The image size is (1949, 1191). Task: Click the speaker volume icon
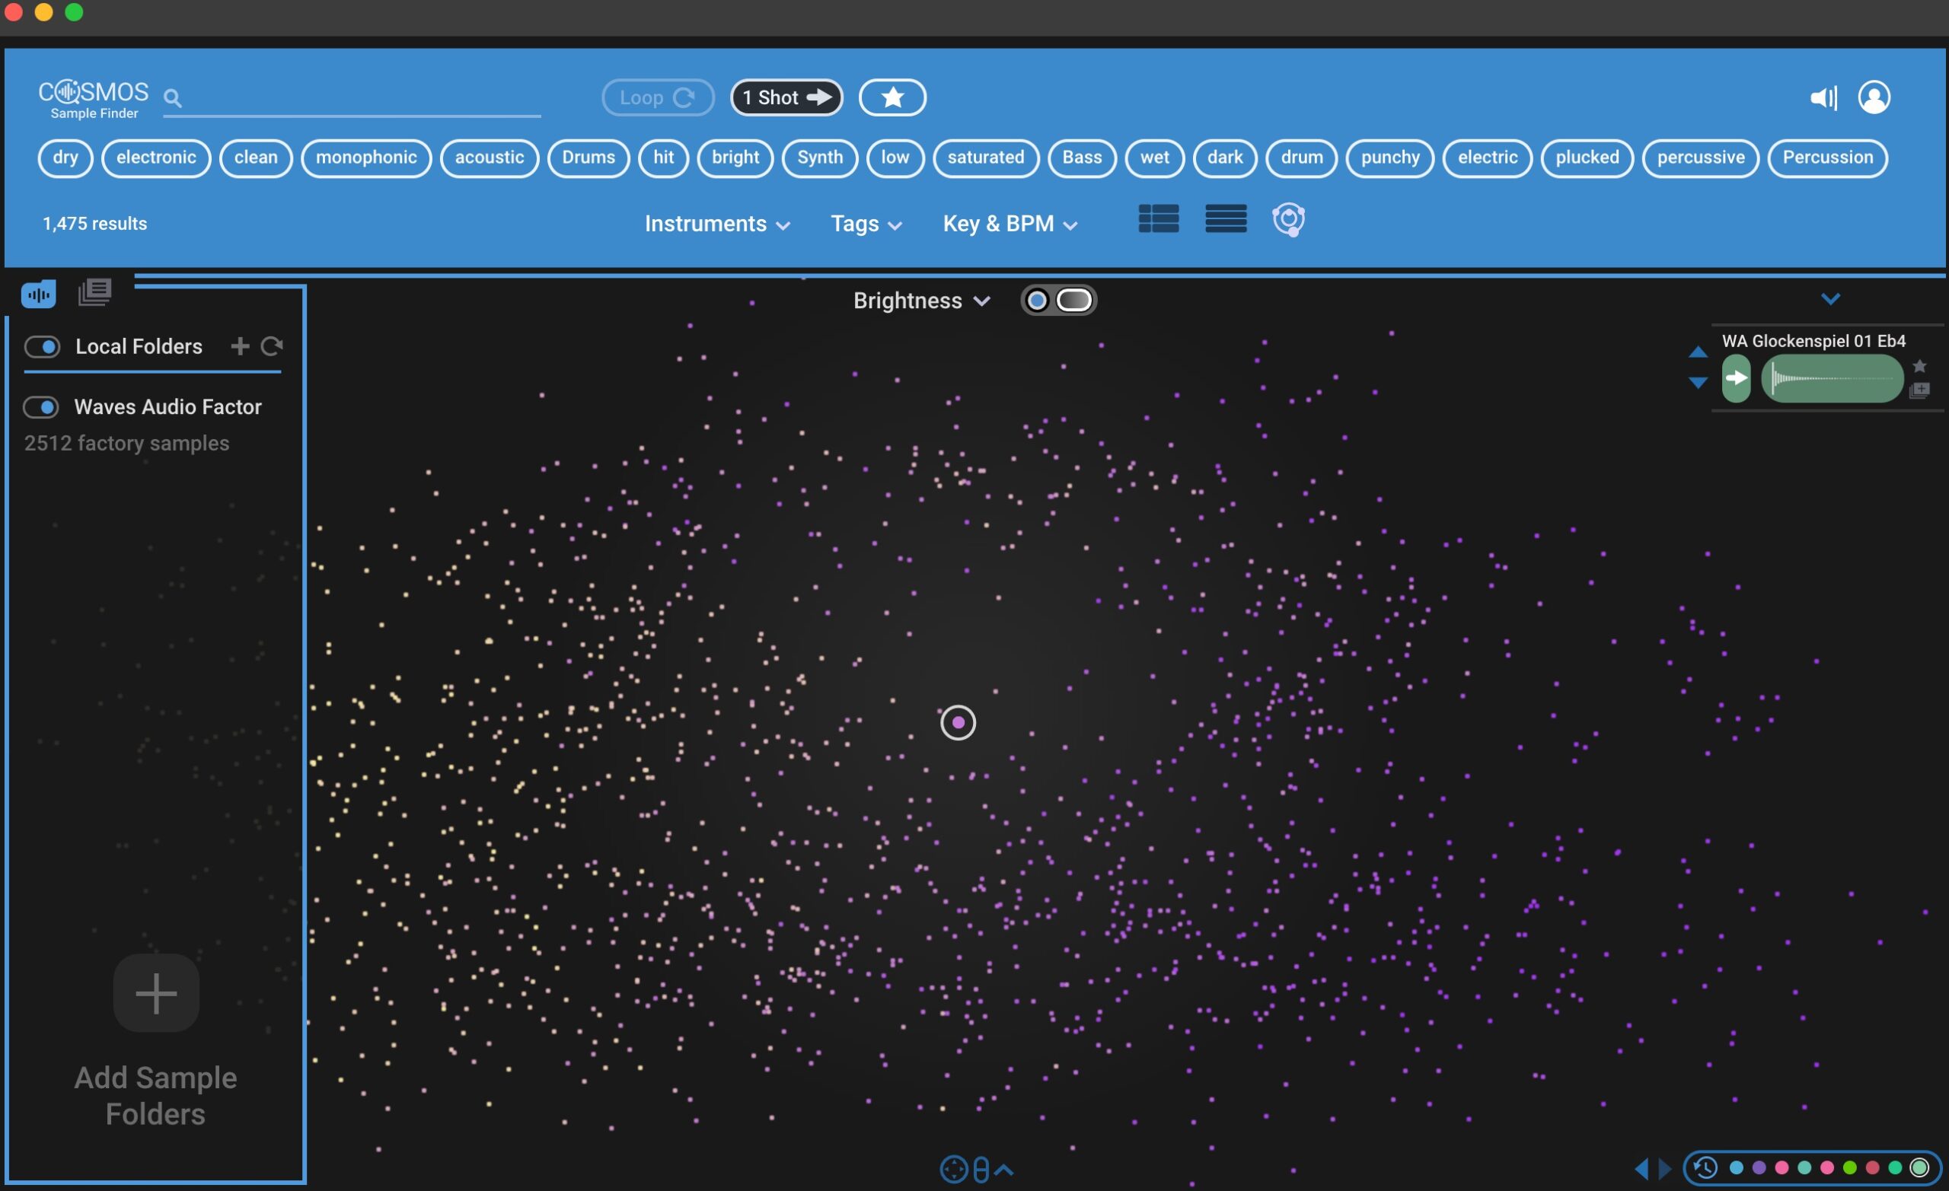click(1823, 98)
